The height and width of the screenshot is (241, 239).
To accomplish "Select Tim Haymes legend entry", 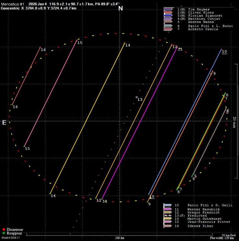I will click(x=198, y=9).
